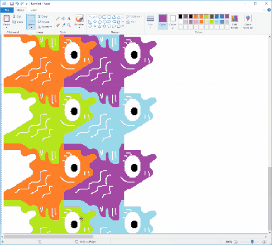Screen dimensions: 272x245
Task: Choose the Line shape
Action: tap(90, 17)
